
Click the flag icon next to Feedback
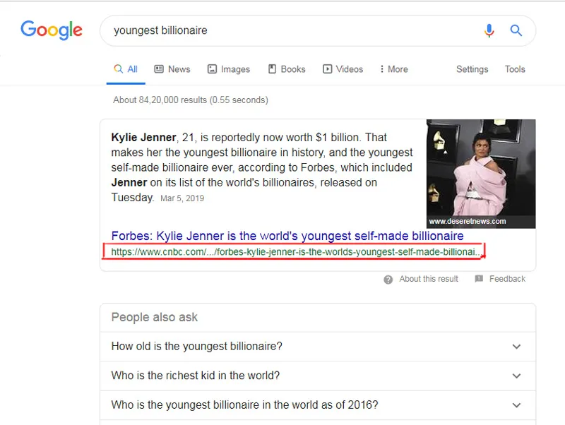click(x=480, y=279)
